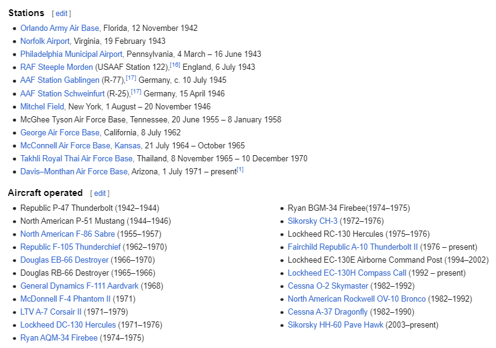
Task: Visit the Cessna A-37 Dragonfly link
Action: (x=327, y=312)
